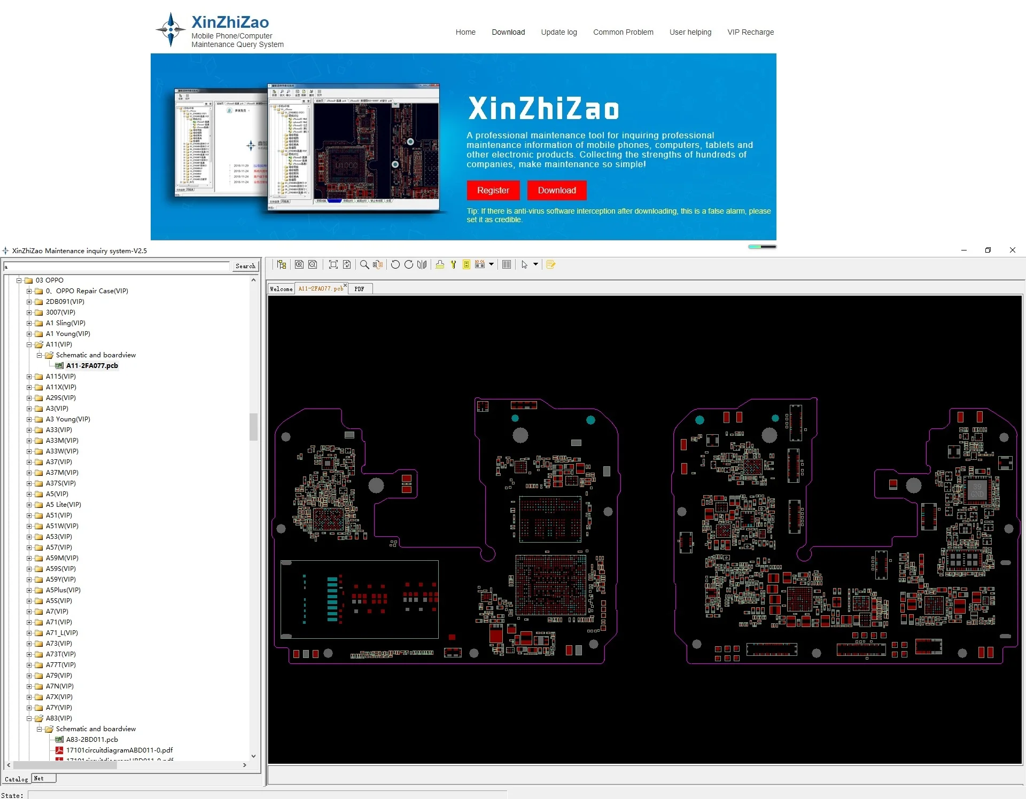Click the split view columns icon
The image size is (1026, 799).
tap(507, 264)
